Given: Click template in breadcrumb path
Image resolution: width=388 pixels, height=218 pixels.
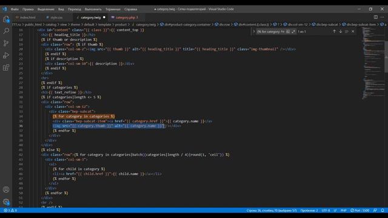Looking at the screenshot, I should (x=105, y=24).
